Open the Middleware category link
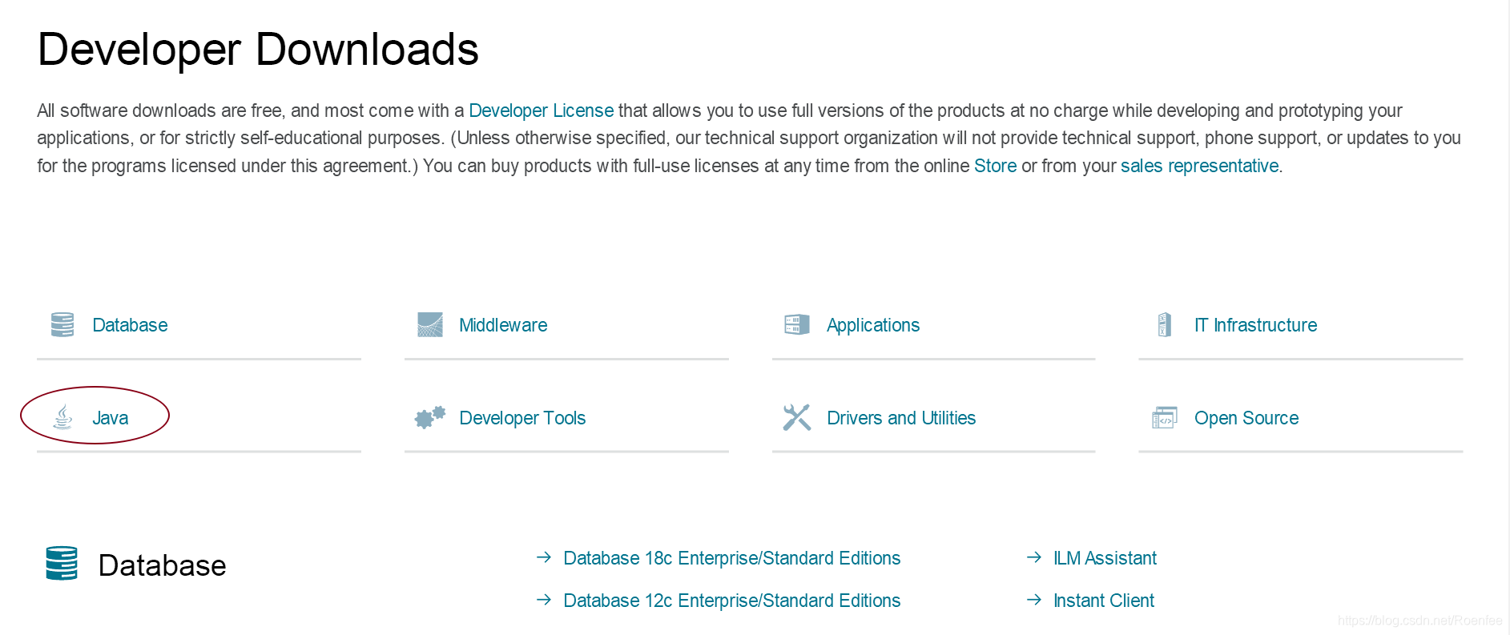 point(503,325)
